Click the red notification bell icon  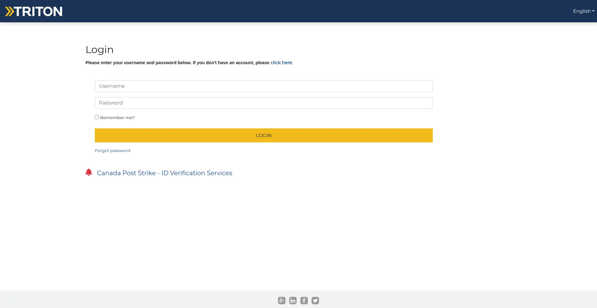tap(89, 172)
